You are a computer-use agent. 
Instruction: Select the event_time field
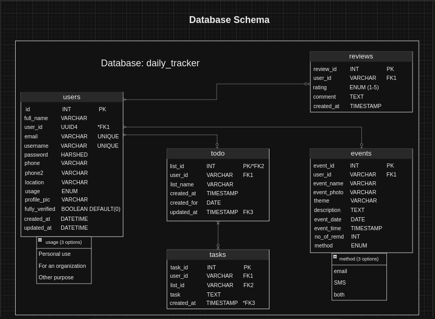tap(327, 228)
